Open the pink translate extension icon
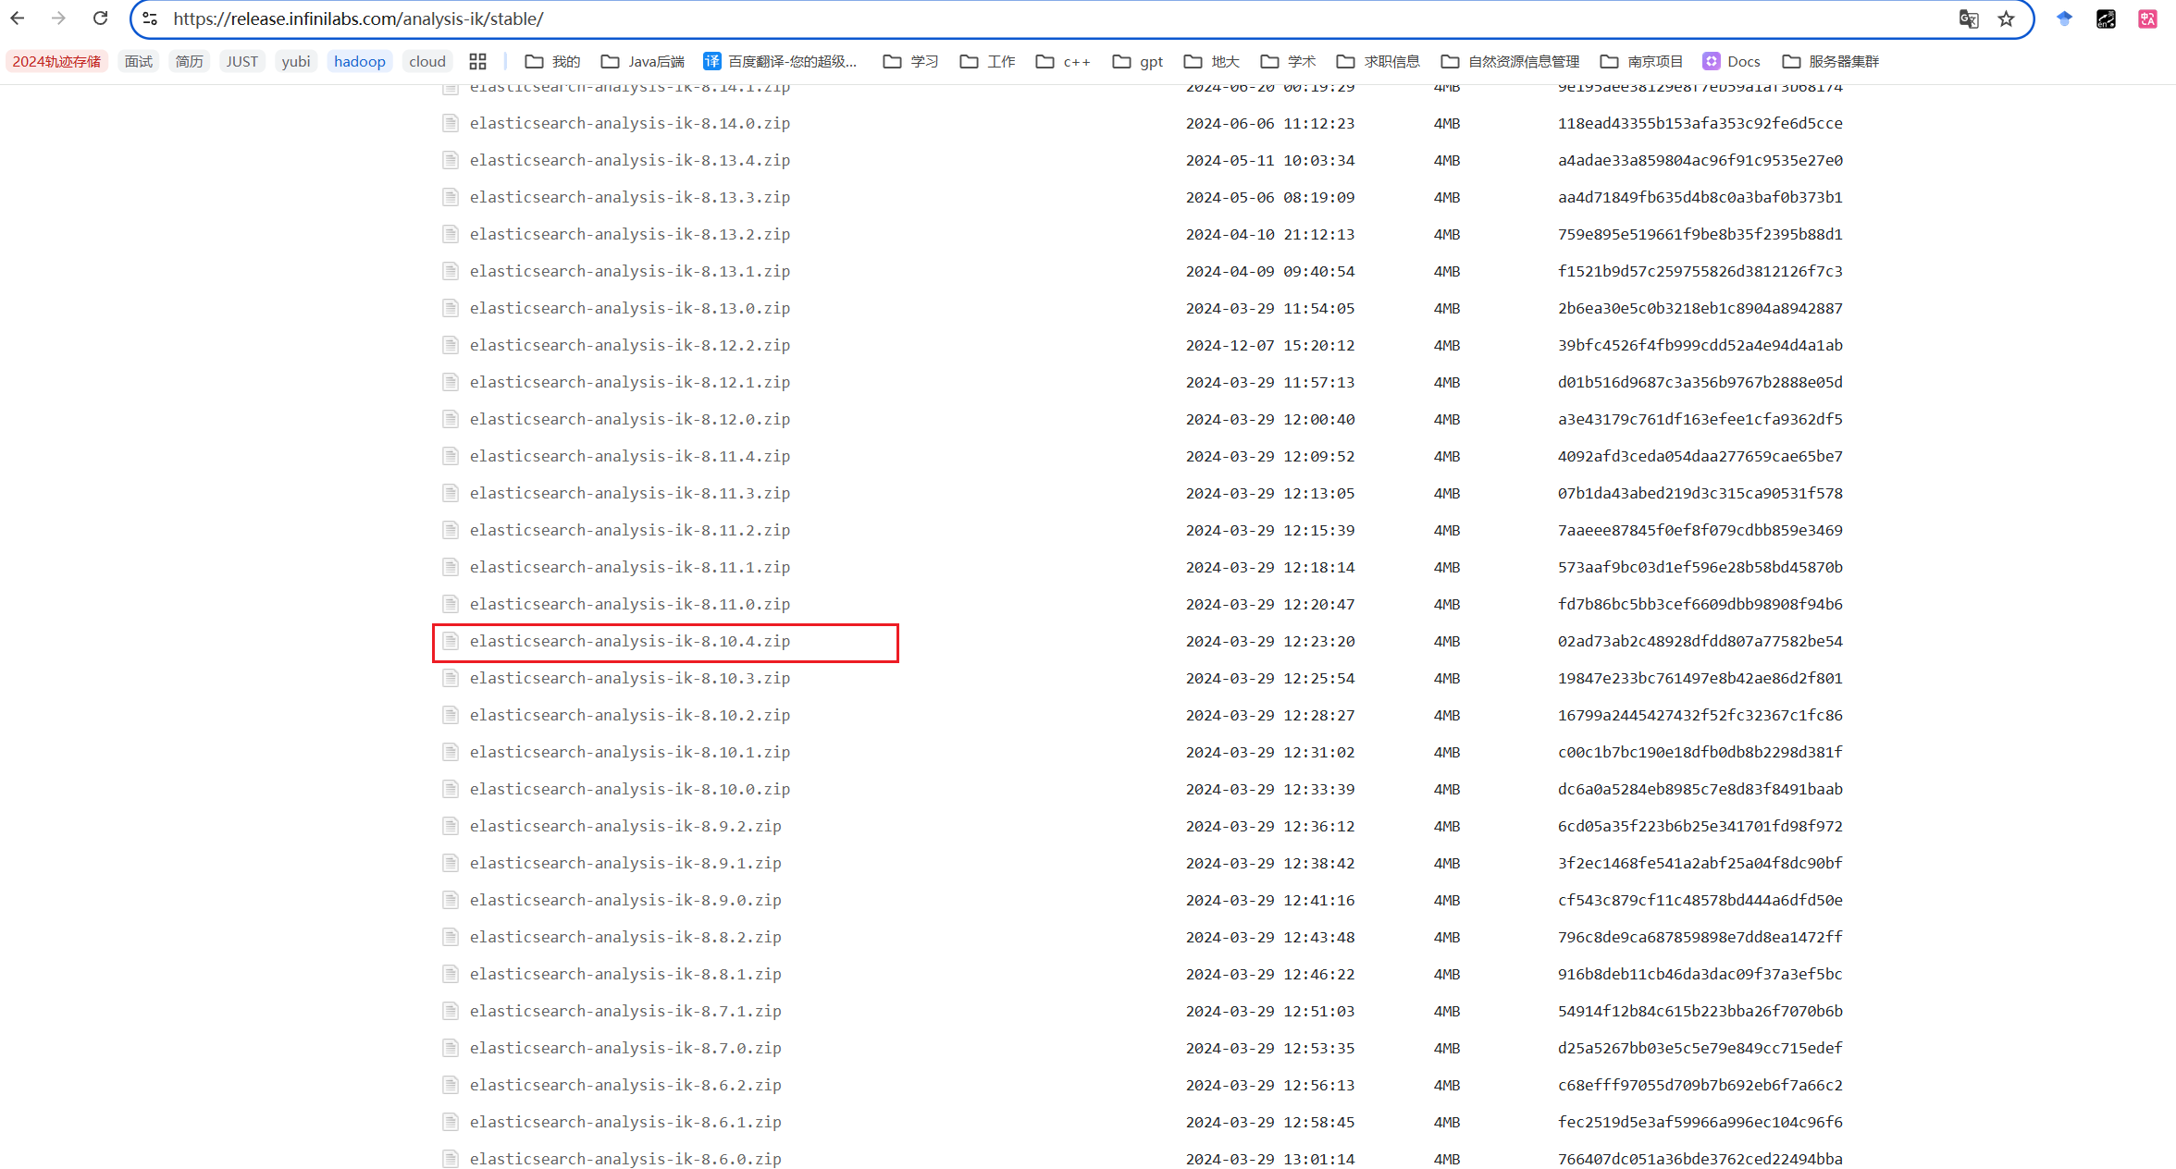Image resolution: width=2176 pixels, height=1169 pixels. coord(2147,18)
